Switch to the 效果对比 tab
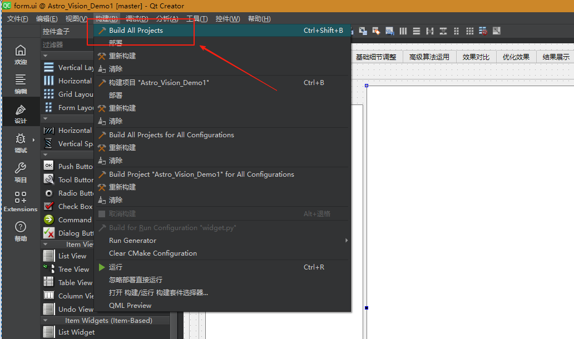Image resolution: width=574 pixels, height=339 pixels. [476, 57]
